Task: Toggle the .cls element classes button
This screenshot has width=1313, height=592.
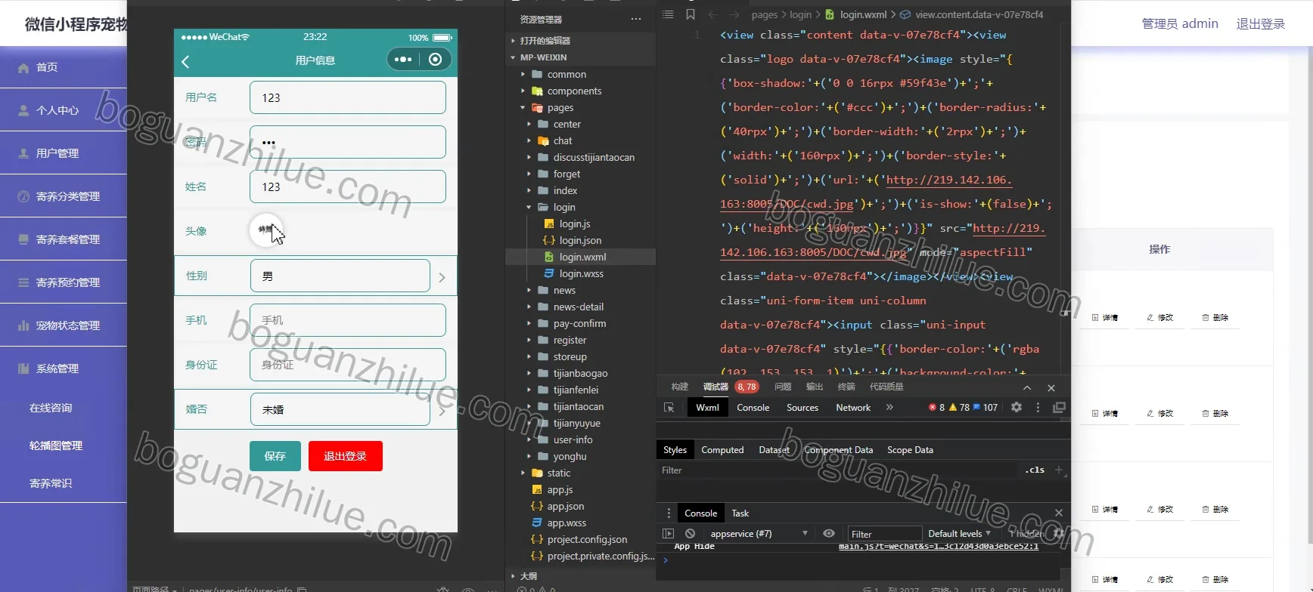Action: [x=1035, y=470]
